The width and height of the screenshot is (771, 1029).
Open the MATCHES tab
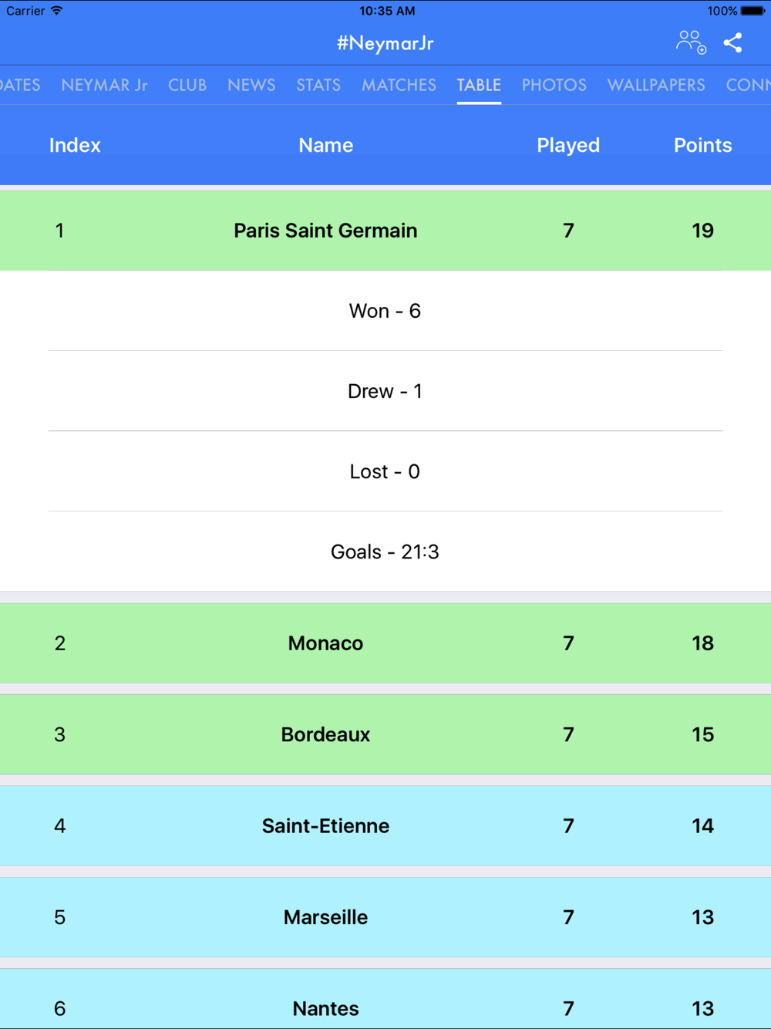click(x=399, y=85)
